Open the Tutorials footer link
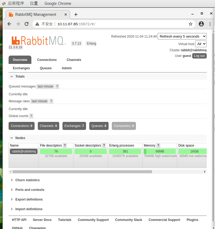The height and width of the screenshot is (229, 215). point(65,220)
